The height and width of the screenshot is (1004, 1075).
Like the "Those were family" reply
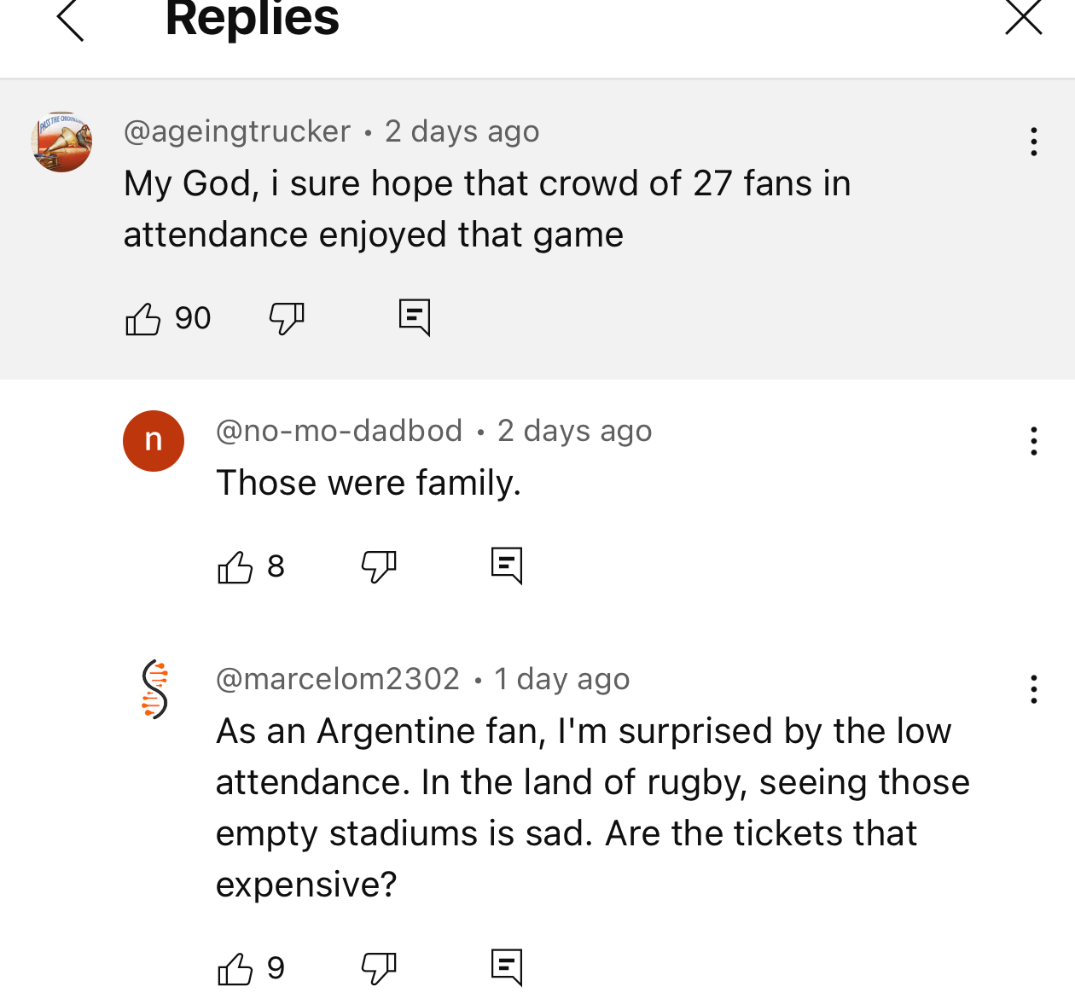click(x=235, y=567)
